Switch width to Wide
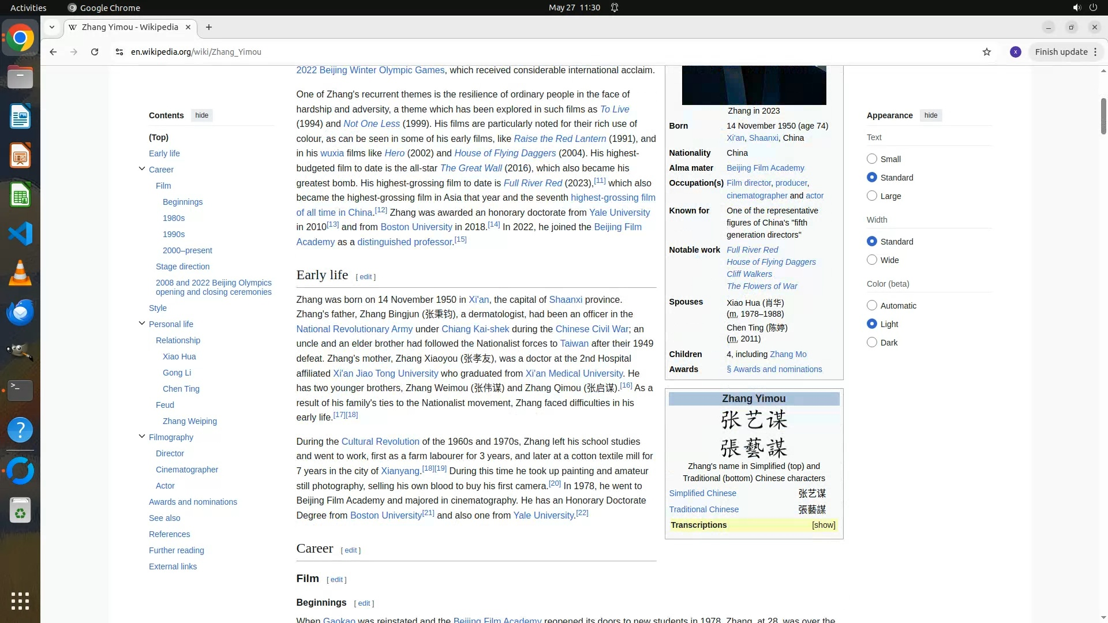Image resolution: width=1108 pixels, height=623 pixels. (872, 260)
